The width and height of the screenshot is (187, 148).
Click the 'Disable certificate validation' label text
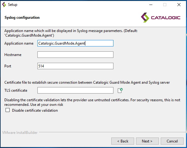35,110
